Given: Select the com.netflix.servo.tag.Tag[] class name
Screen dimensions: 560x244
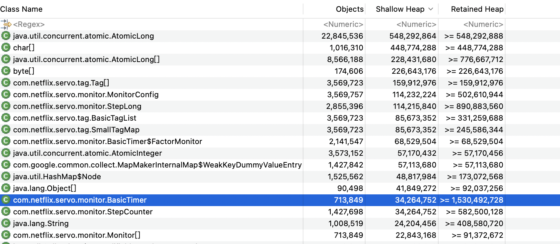Looking at the screenshot, I should (61, 83).
